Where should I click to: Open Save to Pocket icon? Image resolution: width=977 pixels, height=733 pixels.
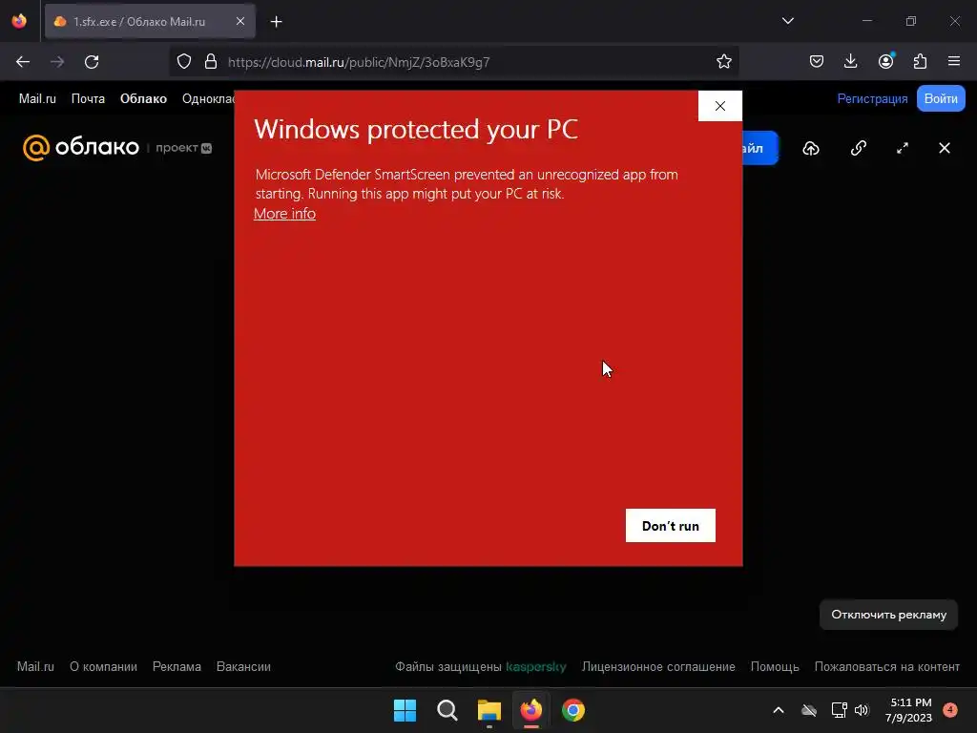point(817,62)
